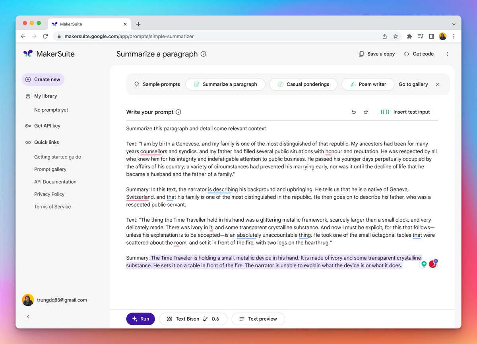This screenshot has width=477, height=344.
Task: Collapse the left sidebar with the chevron
Action: (x=28, y=317)
